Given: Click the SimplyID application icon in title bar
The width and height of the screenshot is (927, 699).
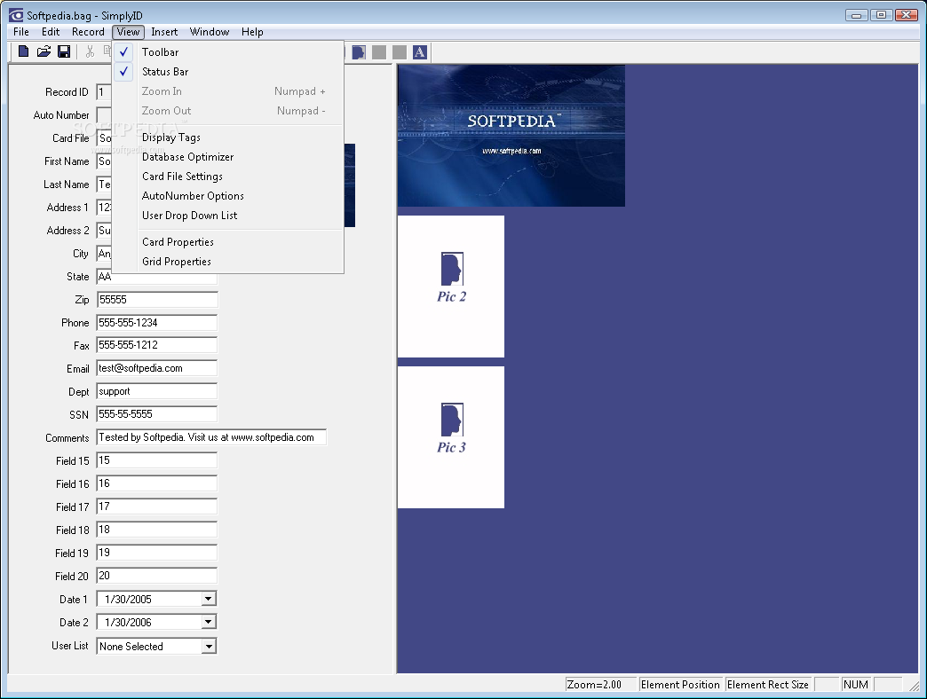Looking at the screenshot, I should (16, 15).
